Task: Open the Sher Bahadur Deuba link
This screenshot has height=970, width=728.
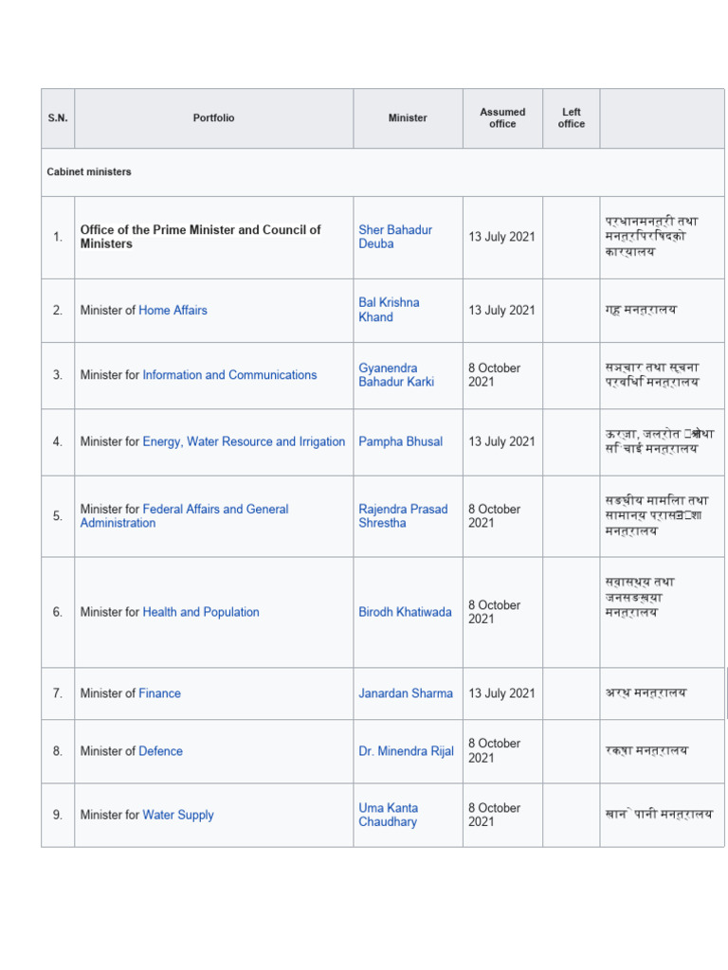Action: [394, 237]
